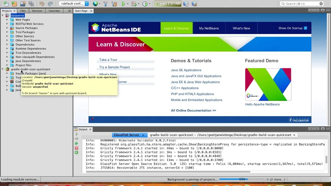Click the background scanning progress bar
The width and height of the screenshot is (331, 186).
242,179
